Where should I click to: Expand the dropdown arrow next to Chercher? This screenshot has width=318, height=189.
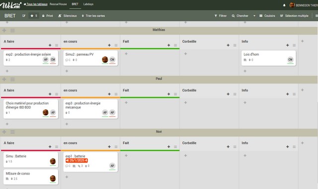click(254, 15)
